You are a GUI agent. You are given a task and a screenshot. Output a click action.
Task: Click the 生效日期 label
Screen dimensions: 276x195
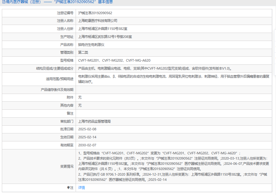point(67,137)
